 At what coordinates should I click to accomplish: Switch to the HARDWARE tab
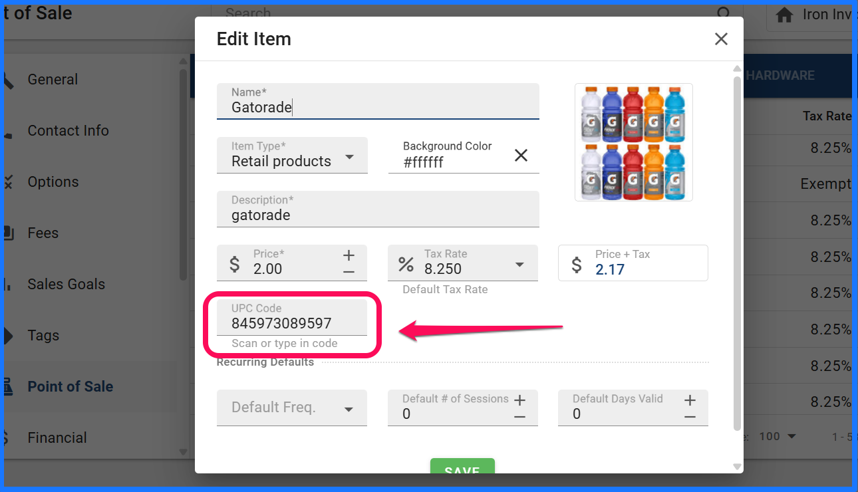[780, 75]
